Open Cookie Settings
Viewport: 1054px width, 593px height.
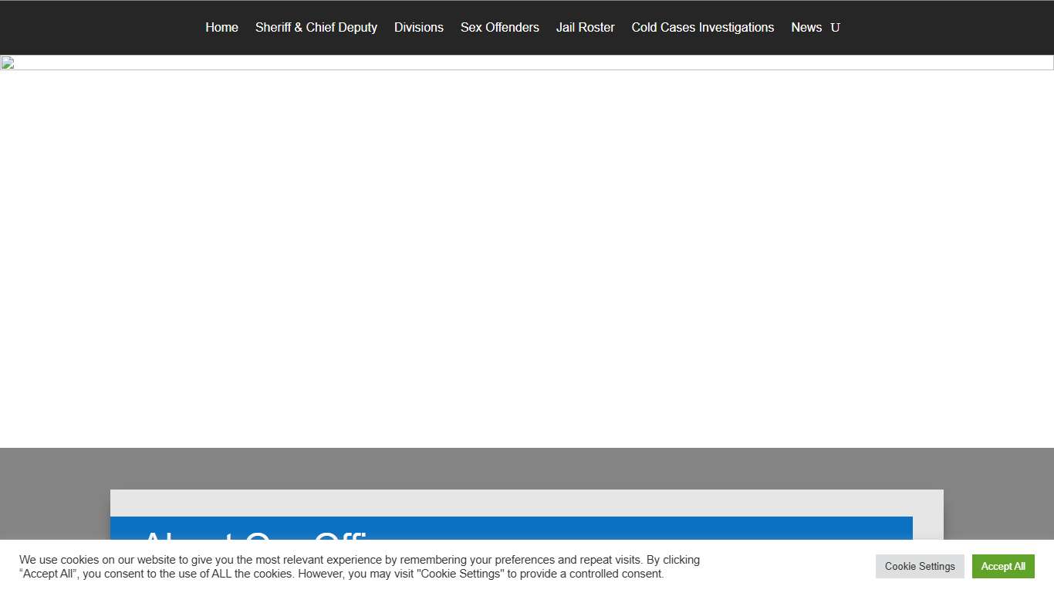pos(919,566)
